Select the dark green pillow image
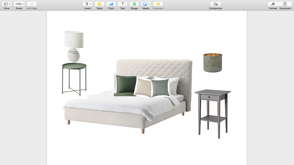Image resolution: width=294 pixels, height=165 pixels. point(125,85)
